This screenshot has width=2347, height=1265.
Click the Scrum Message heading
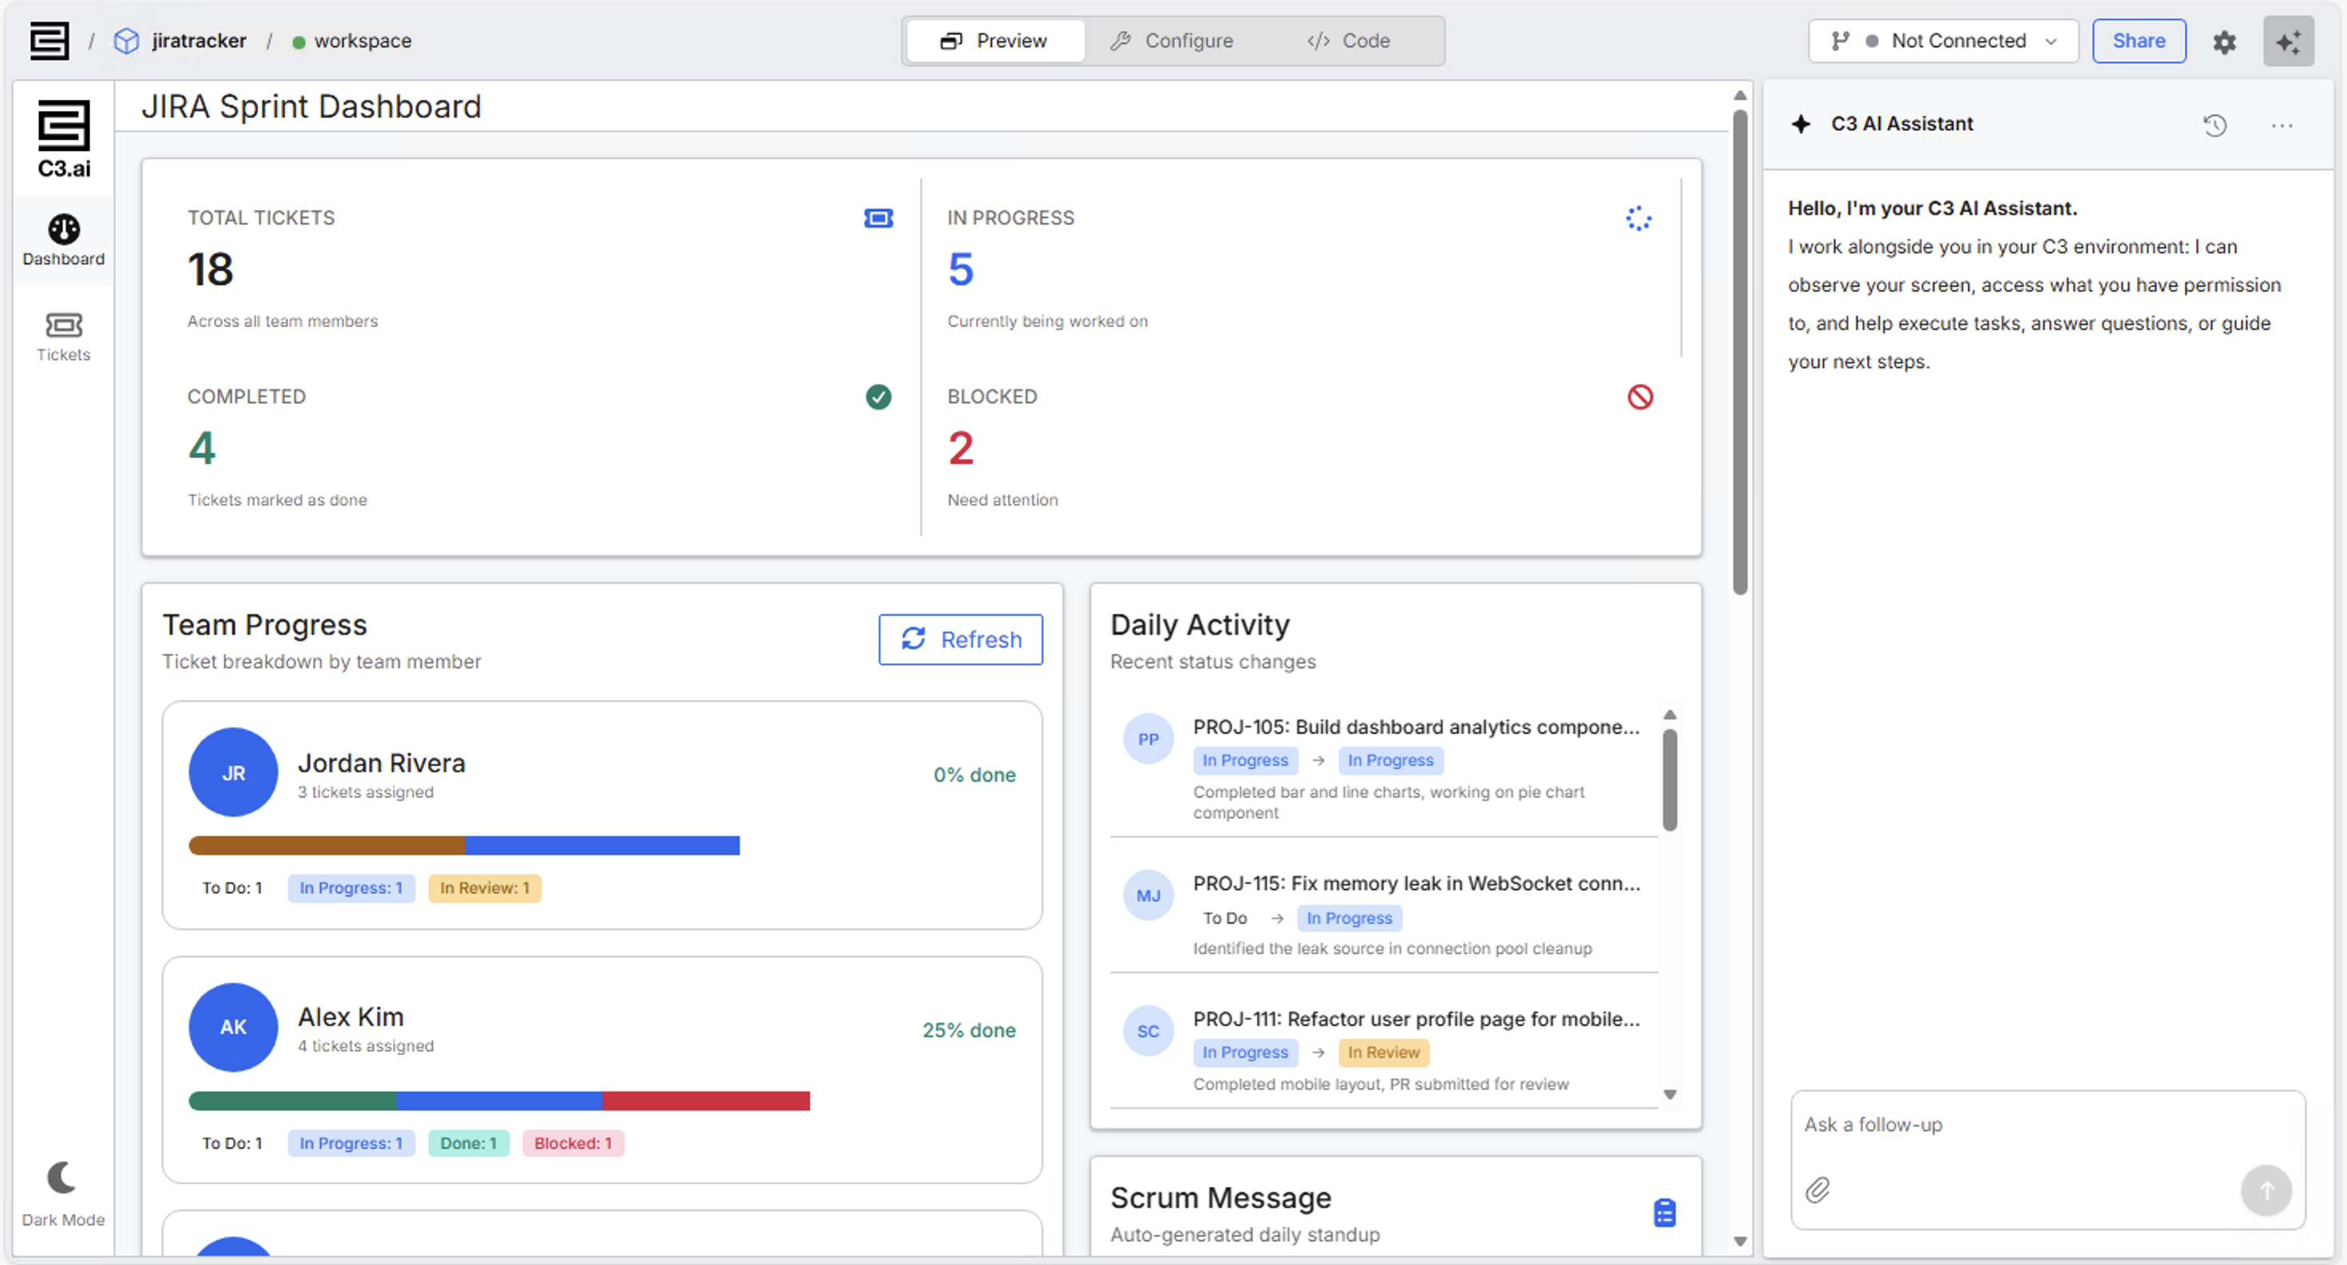(x=1220, y=1198)
